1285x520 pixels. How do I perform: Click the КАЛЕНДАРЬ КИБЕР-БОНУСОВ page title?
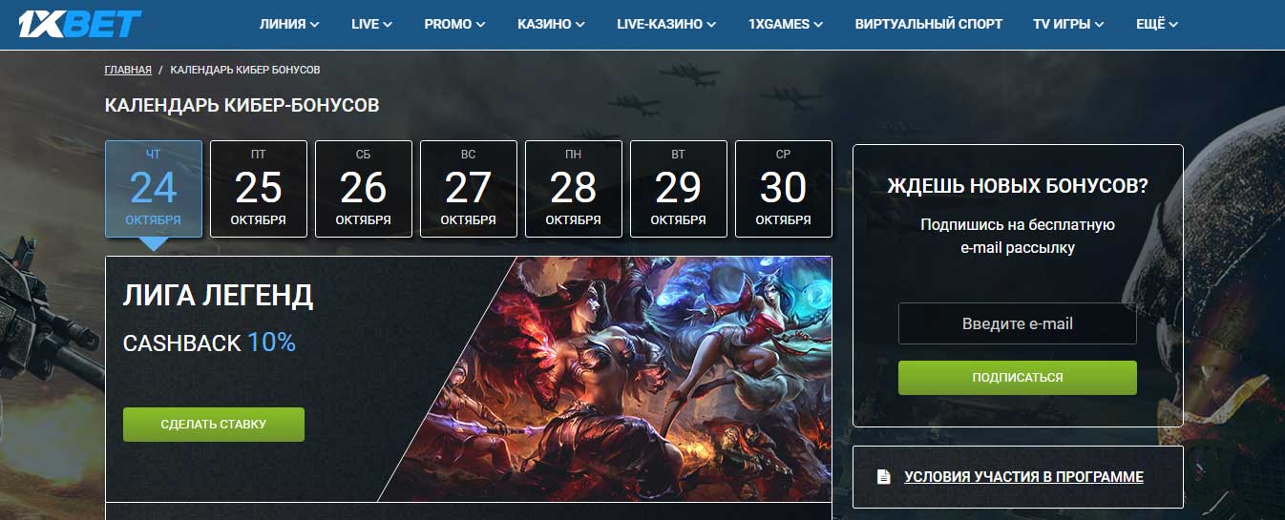tap(242, 105)
